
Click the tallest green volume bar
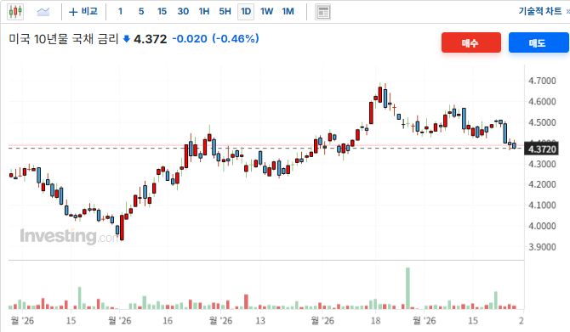tap(408, 289)
